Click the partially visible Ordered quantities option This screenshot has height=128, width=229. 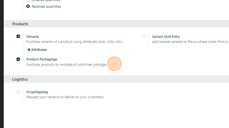[x=46, y=1]
